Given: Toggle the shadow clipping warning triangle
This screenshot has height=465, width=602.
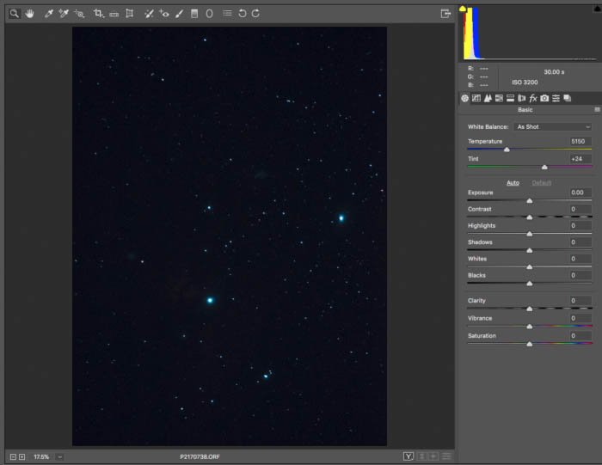Looking at the screenshot, I should [463, 9].
